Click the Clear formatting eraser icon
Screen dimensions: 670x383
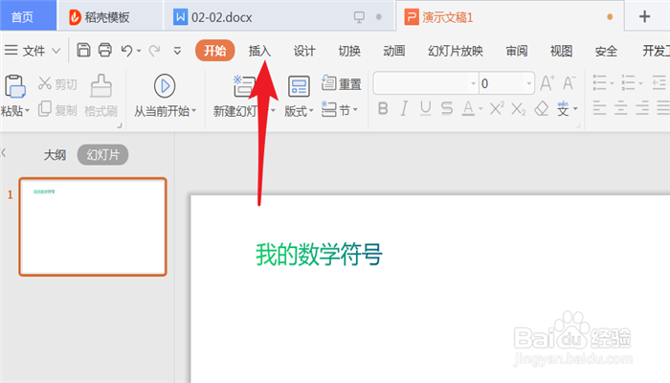(x=542, y=108)
